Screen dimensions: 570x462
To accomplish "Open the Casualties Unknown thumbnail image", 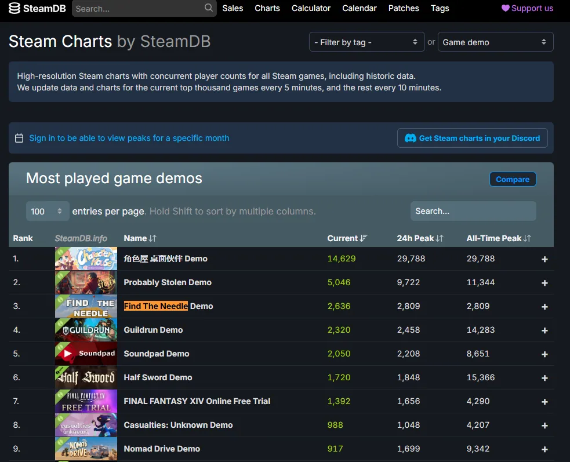I will pos(86,425).
